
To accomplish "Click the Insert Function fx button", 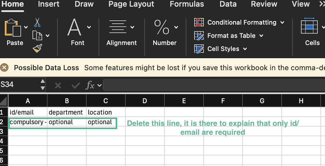I will click(x=90, y=86).
